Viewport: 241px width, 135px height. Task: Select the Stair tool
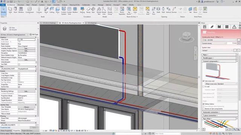pyautogui.click(x=93, y=10)
